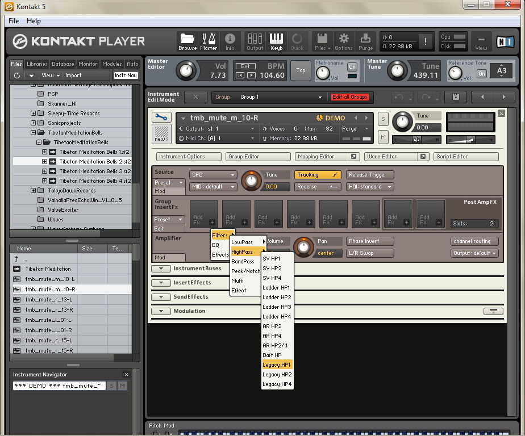Click the transport play button under BPM
This screenshot has height=436, width=525.
point(251,76)
